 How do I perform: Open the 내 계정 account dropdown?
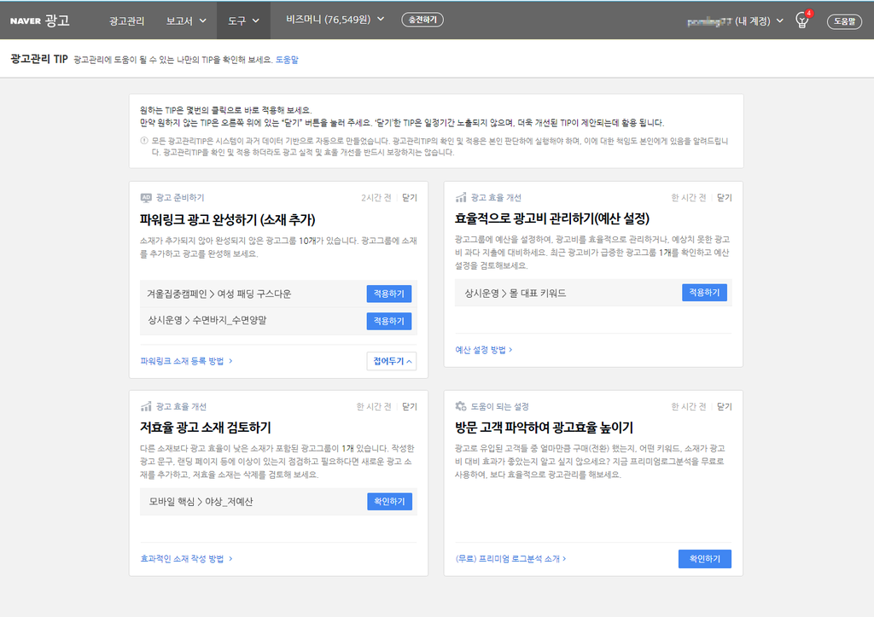(735, 21)
